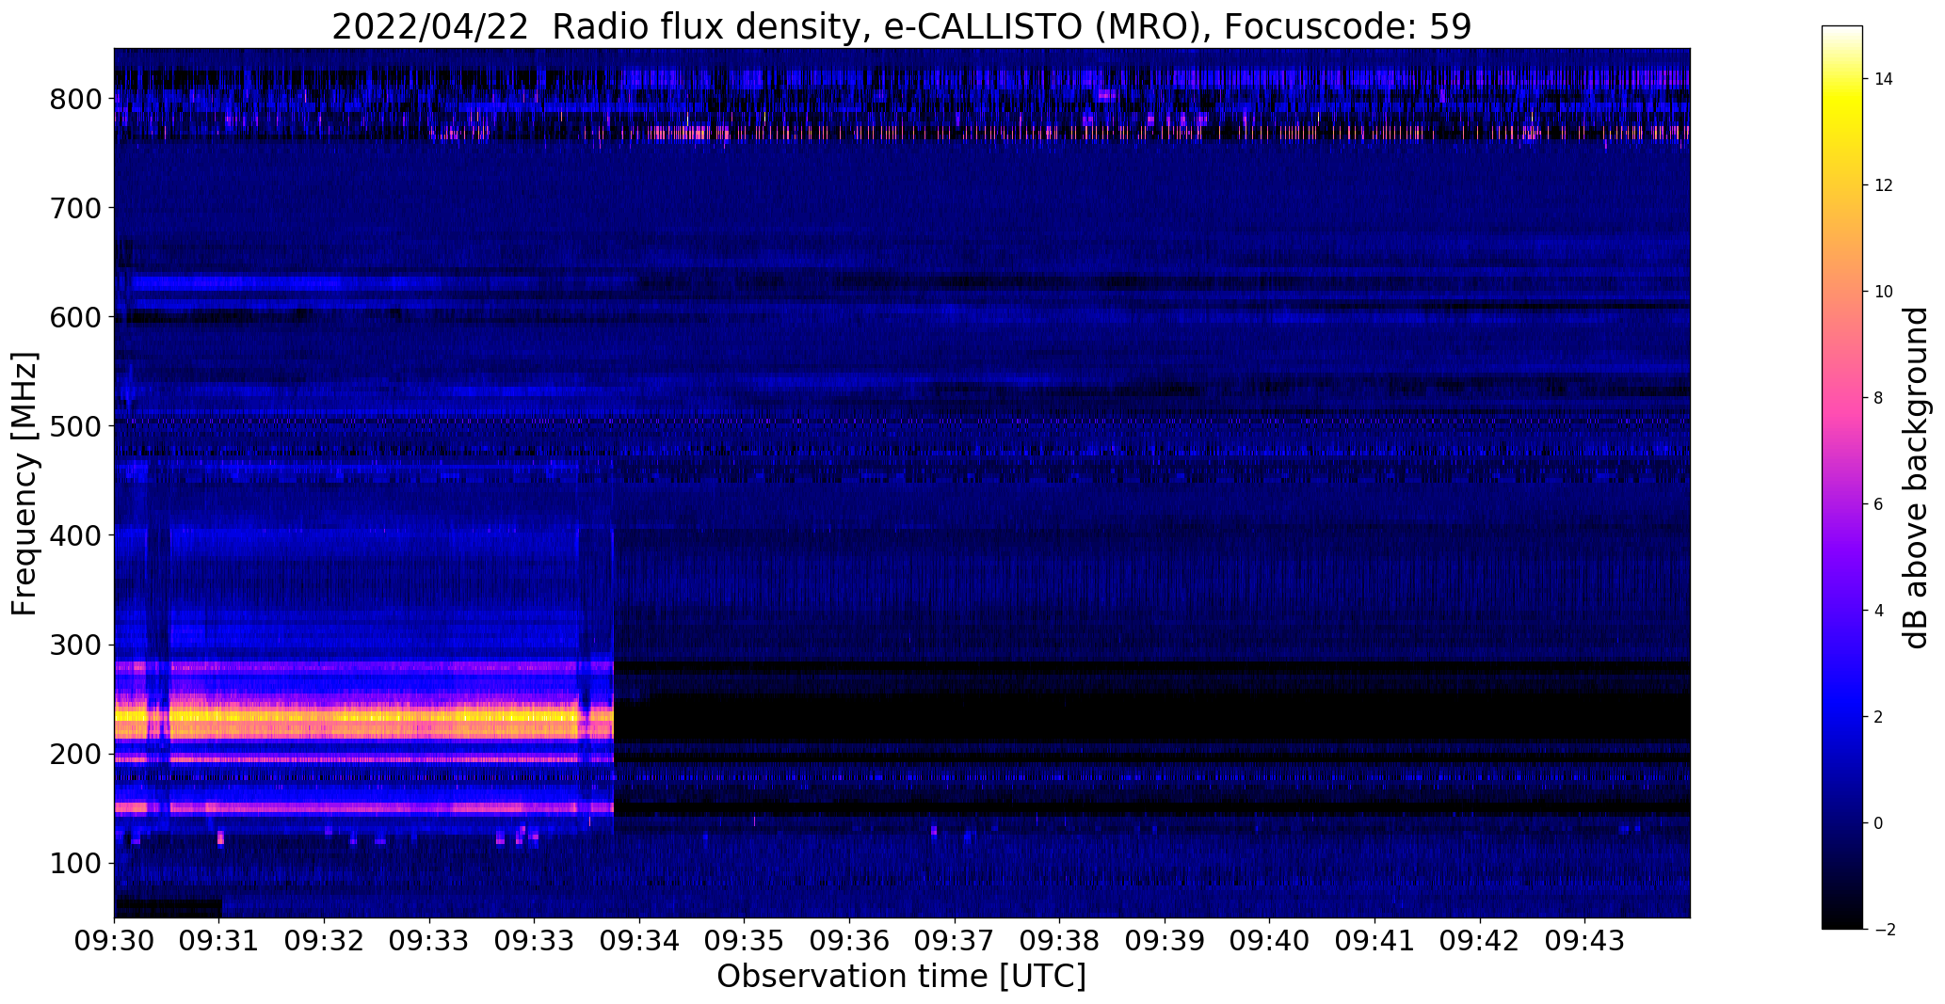Click the colorbar tick value 6
Viewport: 1945px width, 1004px height.
tap(1879, 504)
